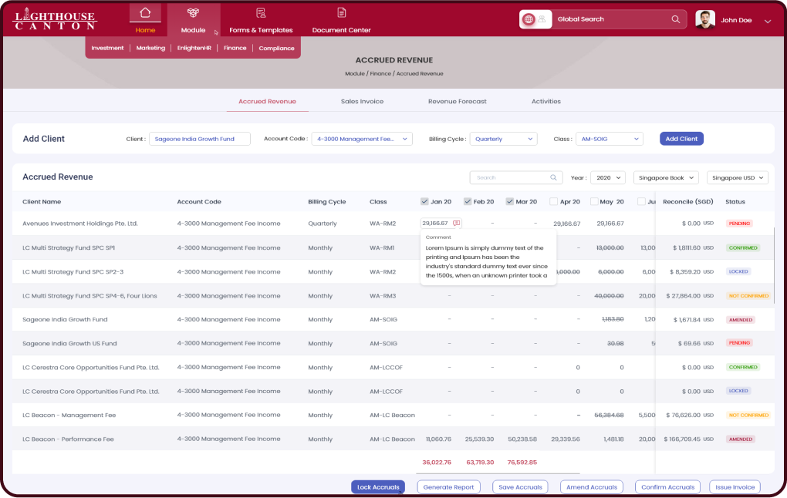This screenshot has height=498, width=787.
Task: Open the Singapore USD currency dropdown
Action: point(738,177)
